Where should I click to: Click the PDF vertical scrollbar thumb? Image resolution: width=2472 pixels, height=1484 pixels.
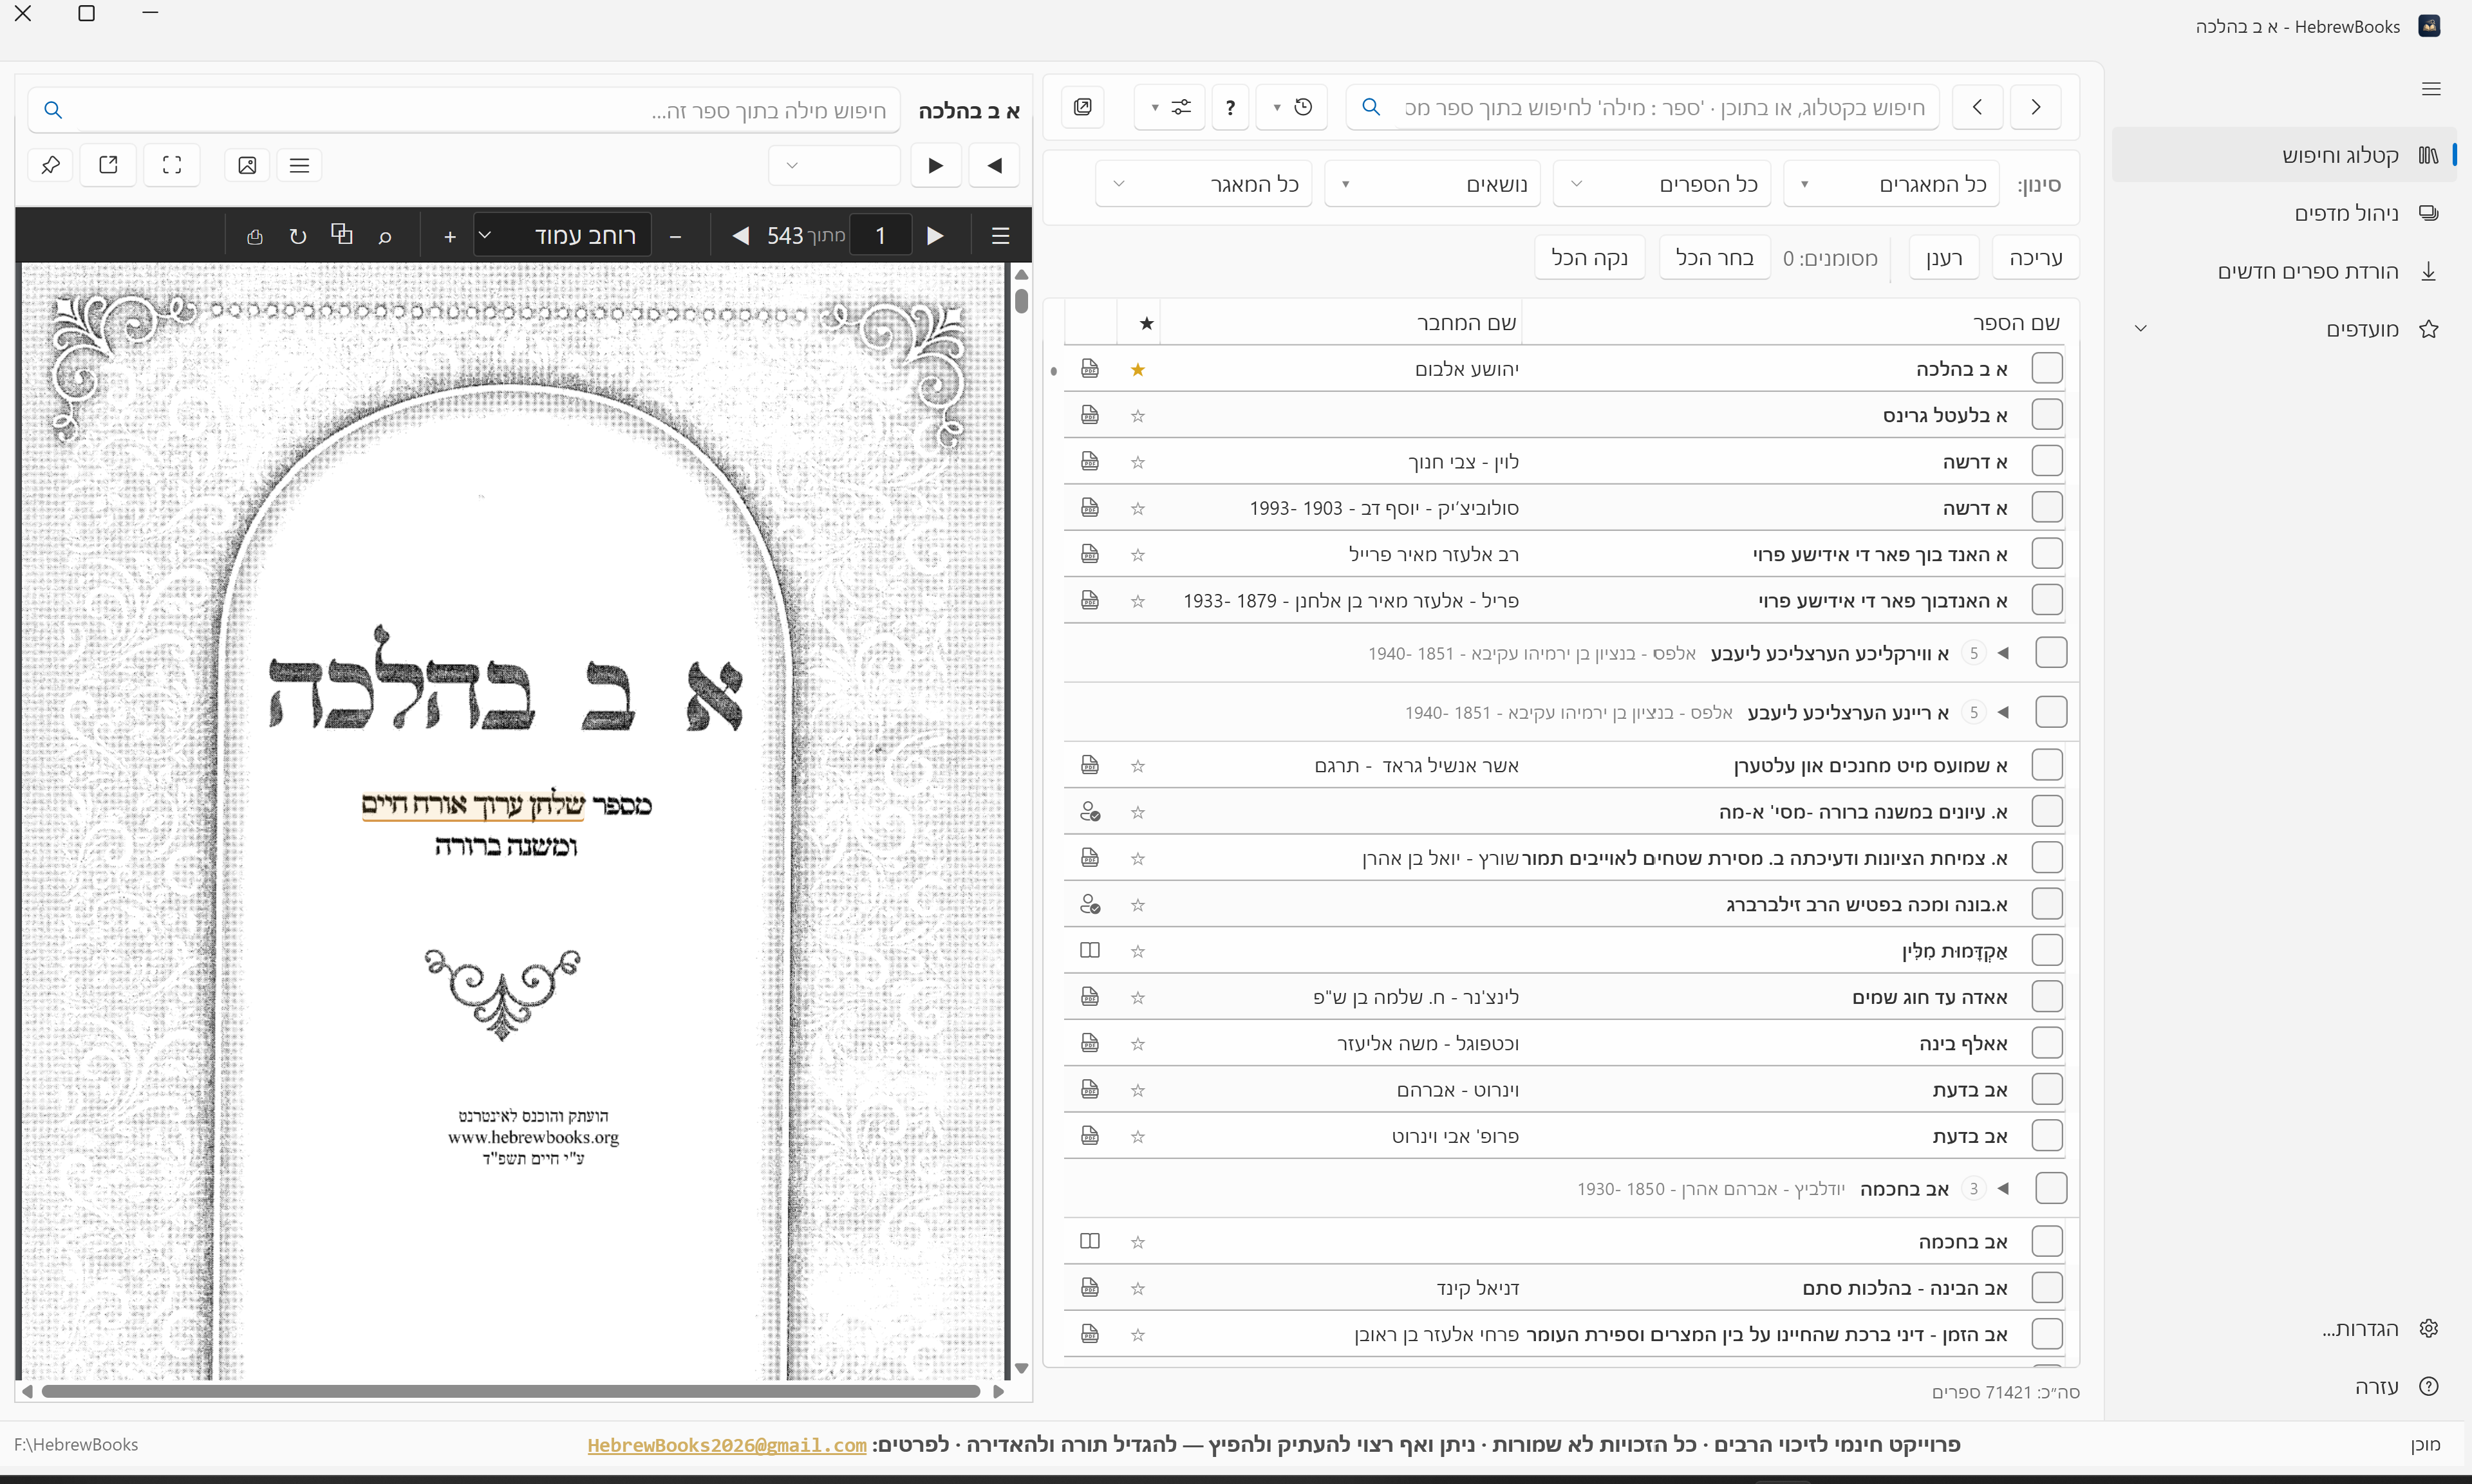coord(1021,300)
